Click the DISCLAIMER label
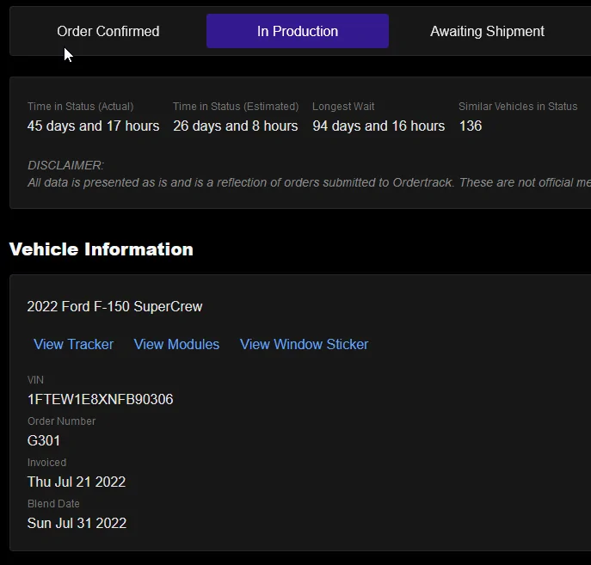Screen dimensions: 591x565 click(x=65, y=165)
